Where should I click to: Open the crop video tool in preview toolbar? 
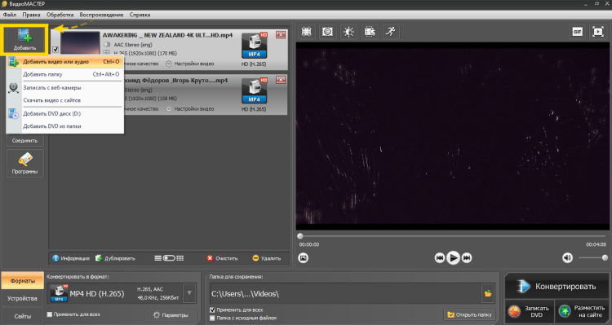[306, 32]
